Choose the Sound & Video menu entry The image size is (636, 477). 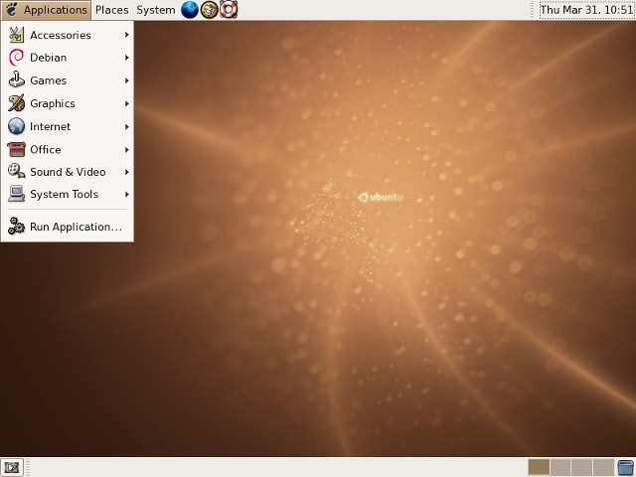coord(68,172)
